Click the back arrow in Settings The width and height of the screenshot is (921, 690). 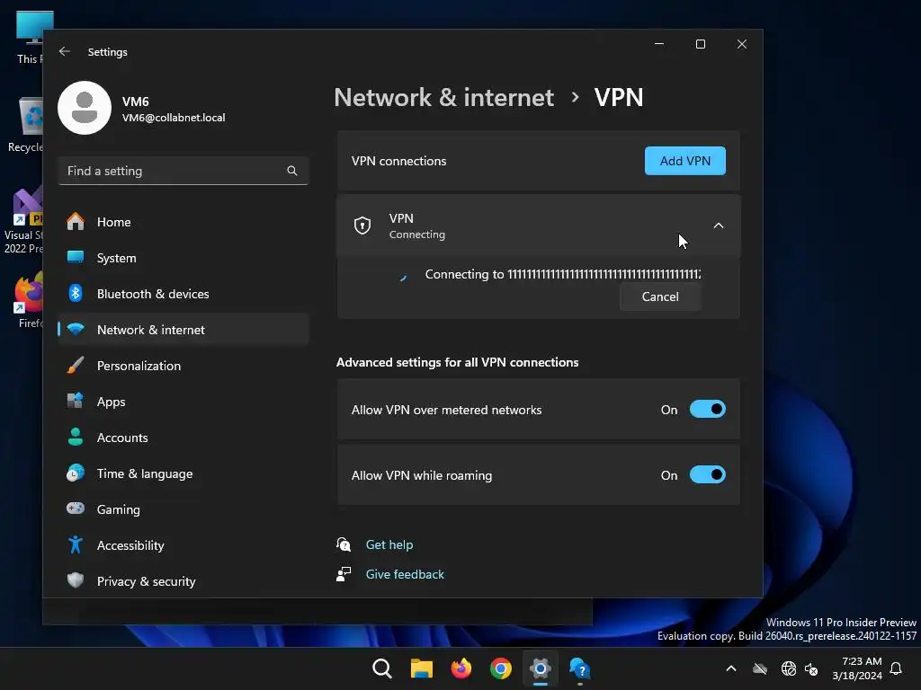point(65,51)
